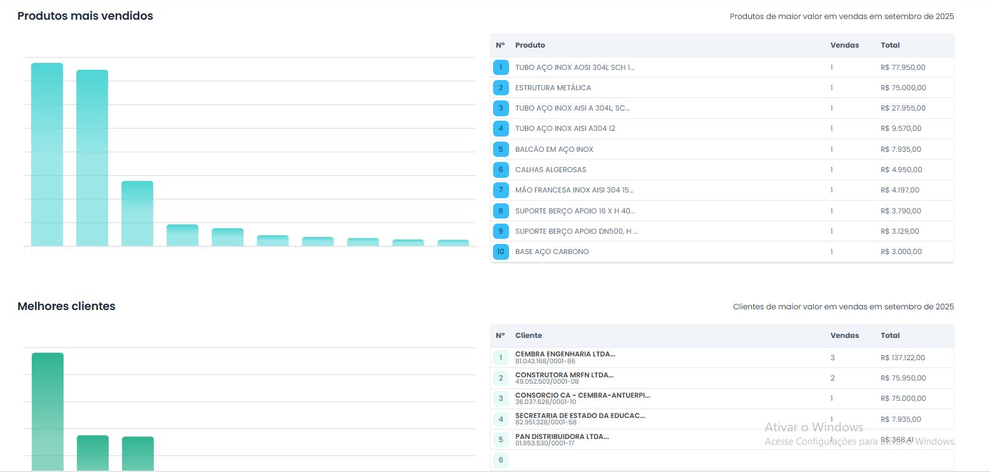This screenshot has height=472, width=990.
Task: Click Vendas header in products table
Action: pyautogui.click(x=845, y=45)
